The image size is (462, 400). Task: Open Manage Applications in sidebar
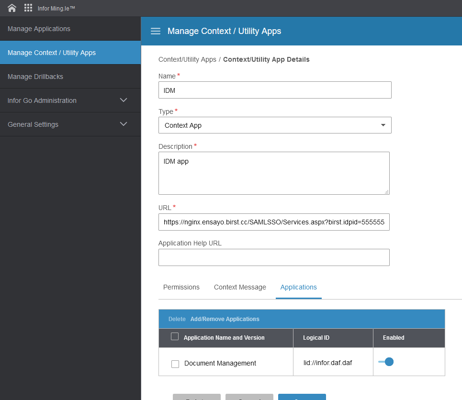39,29
